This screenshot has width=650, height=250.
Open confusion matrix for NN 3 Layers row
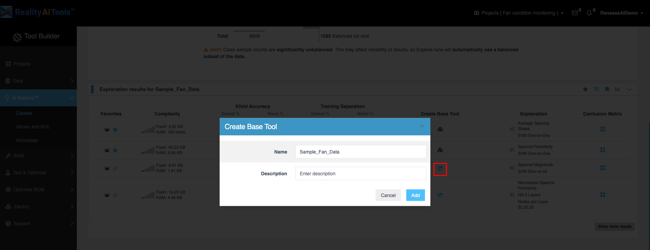coord(603,195)
